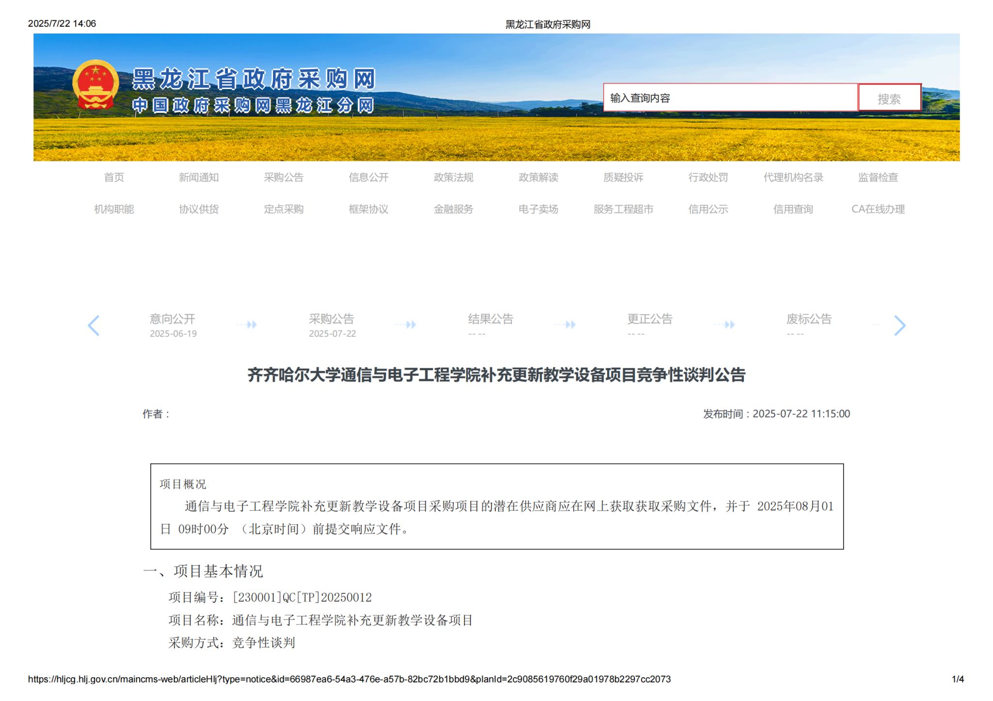Click the right timeline arrow
The image size is (993, 701).
coord(899,325)
